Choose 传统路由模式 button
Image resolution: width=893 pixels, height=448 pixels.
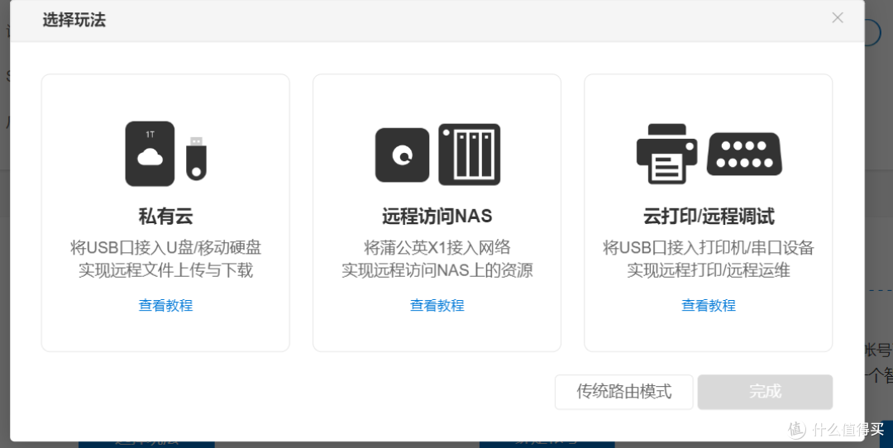coord(624,392)
